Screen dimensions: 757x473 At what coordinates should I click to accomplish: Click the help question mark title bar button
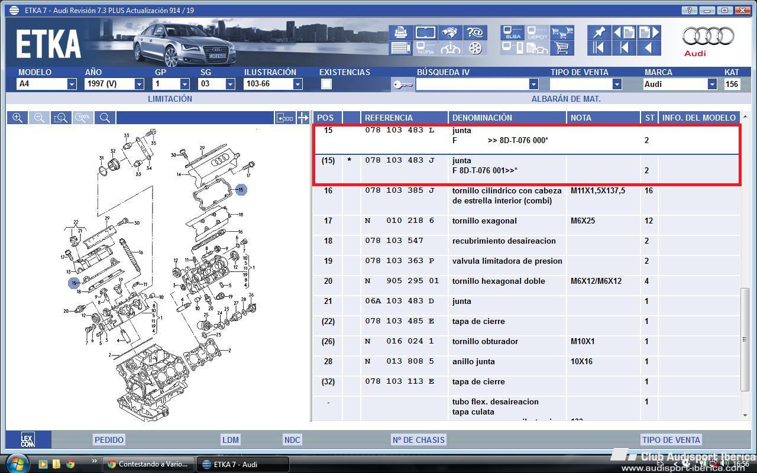coord(689,11)
